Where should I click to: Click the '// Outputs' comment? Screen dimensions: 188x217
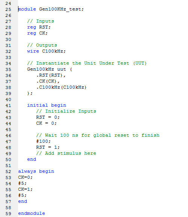42,45
